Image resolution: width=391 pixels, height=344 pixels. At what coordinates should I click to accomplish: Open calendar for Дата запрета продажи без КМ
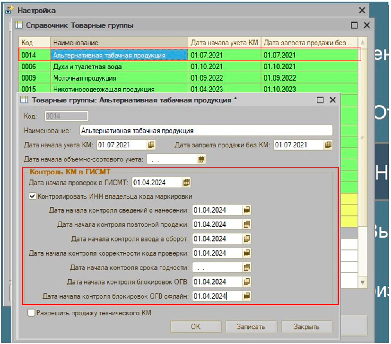[328, 145]
